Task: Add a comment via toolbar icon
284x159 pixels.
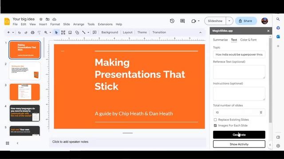Action: tap(95, 32)
